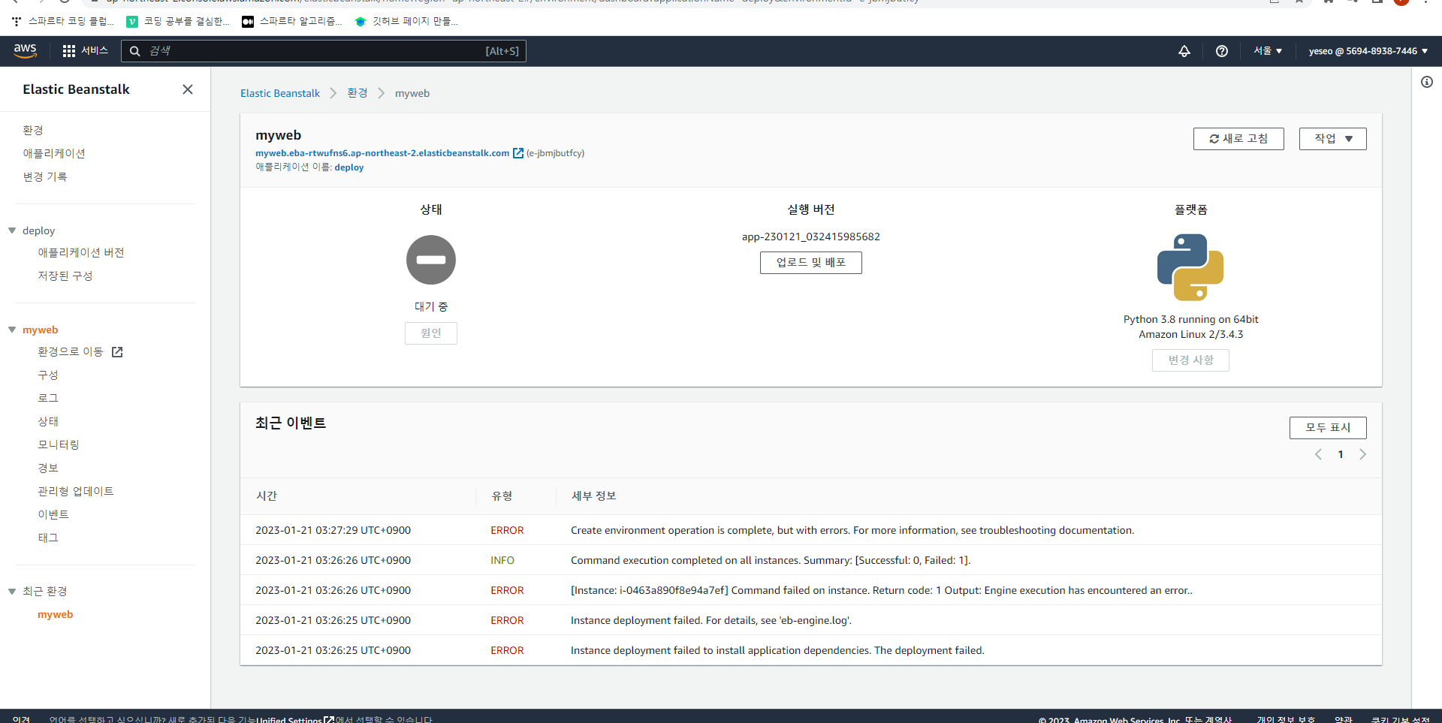Open the services grid menu icon
1442x723 pixels.
coord(69,51)
